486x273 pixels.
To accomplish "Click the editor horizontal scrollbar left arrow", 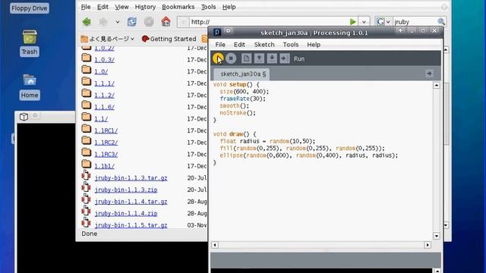I will pyautogui.click(x=215, y=245).
